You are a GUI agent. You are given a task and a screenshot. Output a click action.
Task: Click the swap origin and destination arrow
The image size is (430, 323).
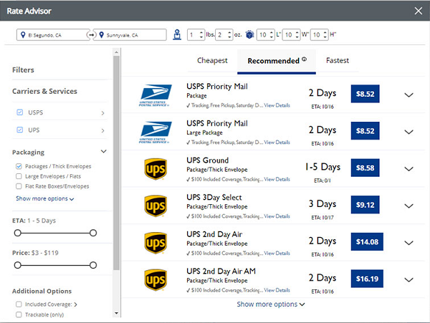[x=91, y=35]
